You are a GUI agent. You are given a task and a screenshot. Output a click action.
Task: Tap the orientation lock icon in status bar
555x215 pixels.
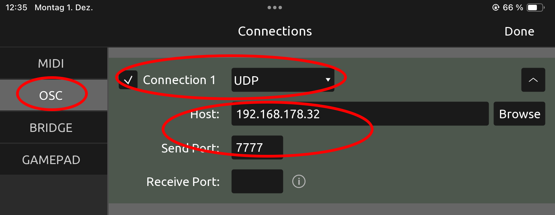coord(496,8)
